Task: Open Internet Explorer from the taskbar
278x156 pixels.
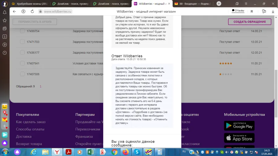Action: pyautogui.click(x=33, y=152)
